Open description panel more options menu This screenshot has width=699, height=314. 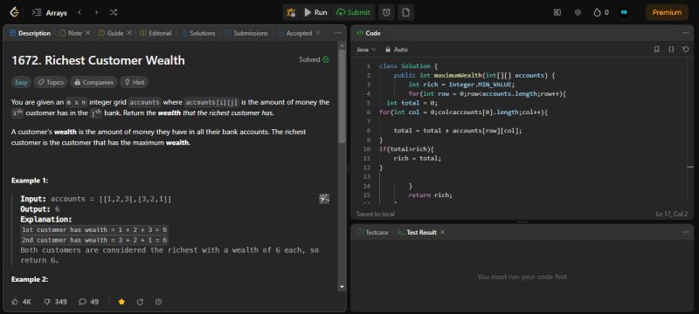point(338,33)
